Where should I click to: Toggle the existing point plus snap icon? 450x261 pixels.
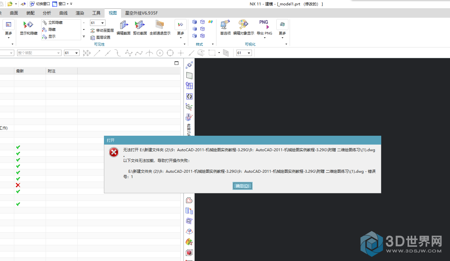[181, 53]
